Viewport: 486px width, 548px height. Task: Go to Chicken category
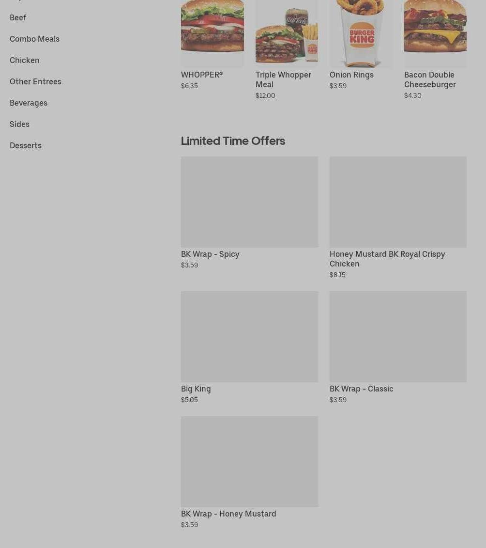pyautogui.click(x=24, y=61)
